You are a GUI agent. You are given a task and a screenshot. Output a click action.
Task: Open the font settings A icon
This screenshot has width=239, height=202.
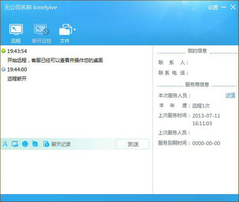(x=5, y=144)
